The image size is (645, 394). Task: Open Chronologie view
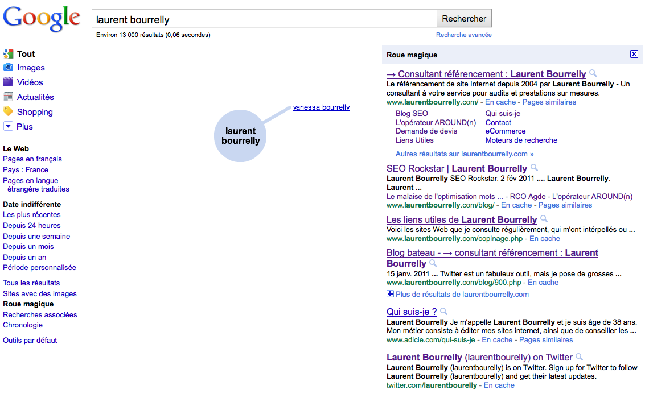coord(23,325)
